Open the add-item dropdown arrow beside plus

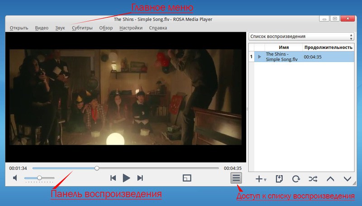(265, 180)
